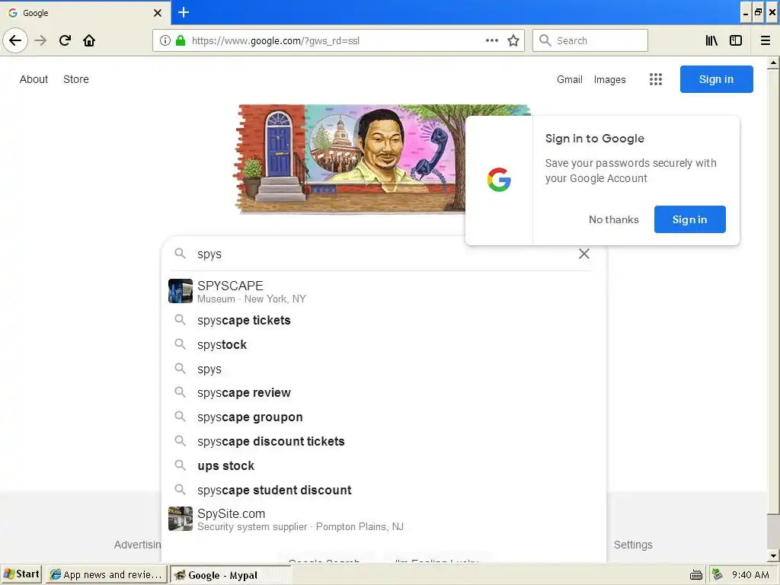780x585 pixels.
Task: Dismiss popup with No thanks
Action: (614, 219)
